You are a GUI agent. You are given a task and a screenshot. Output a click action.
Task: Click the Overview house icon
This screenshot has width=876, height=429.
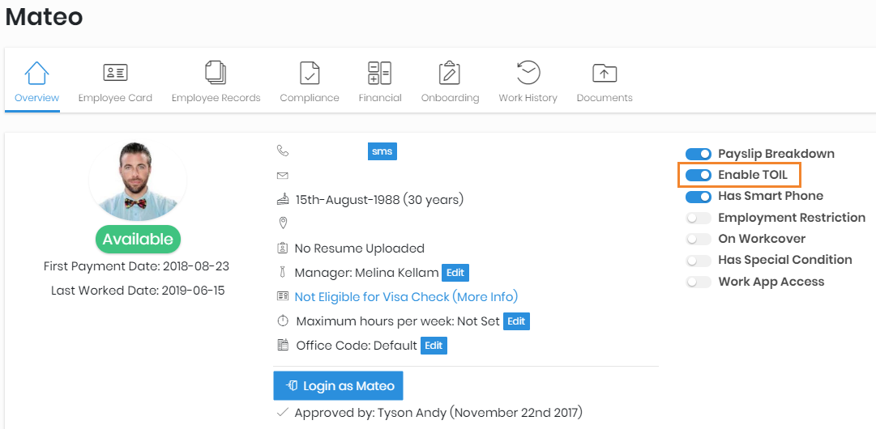click(x=36, y=73)
